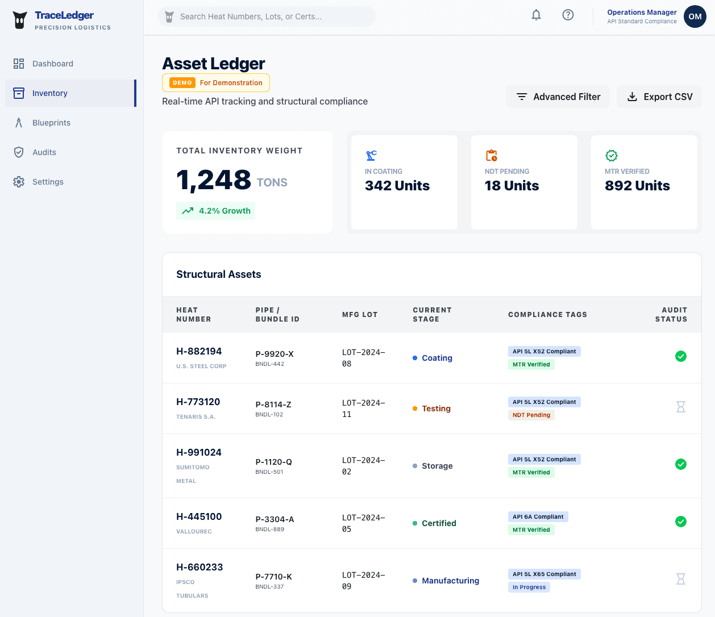The width and height of the screenshot is (715, 617).
Task: Click the NDT Pending compliance tag
Action: click(531, 415)
